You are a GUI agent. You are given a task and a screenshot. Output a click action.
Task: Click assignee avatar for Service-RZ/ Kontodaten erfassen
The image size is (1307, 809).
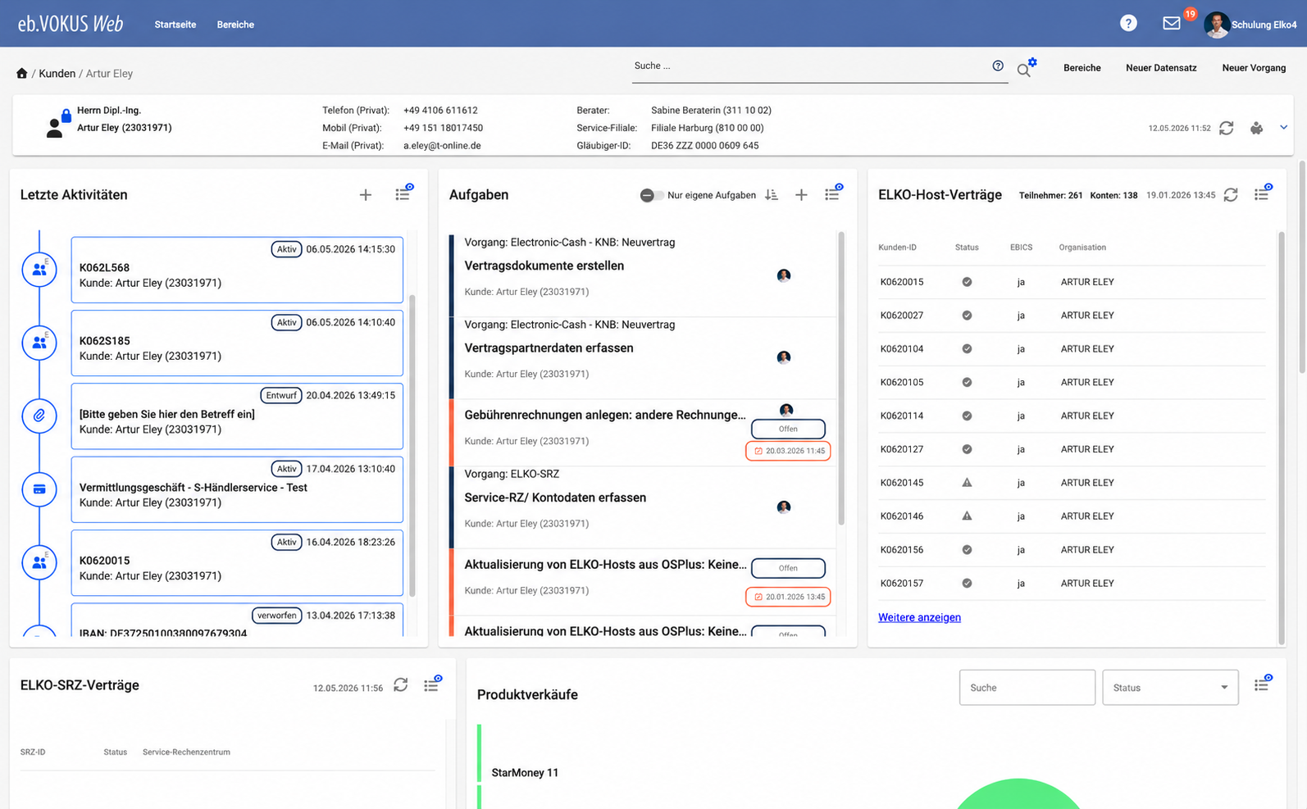tap(784, 507)
